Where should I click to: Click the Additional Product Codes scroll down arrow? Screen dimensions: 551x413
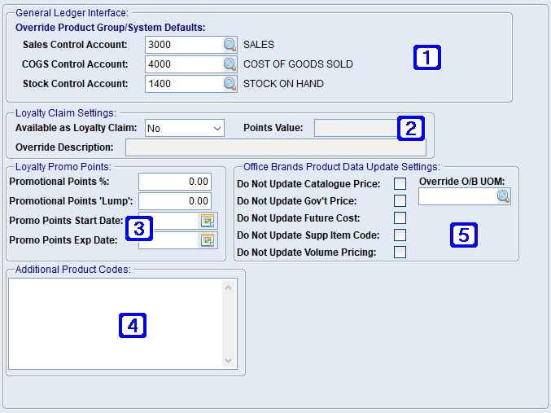(x=229, y=361)
